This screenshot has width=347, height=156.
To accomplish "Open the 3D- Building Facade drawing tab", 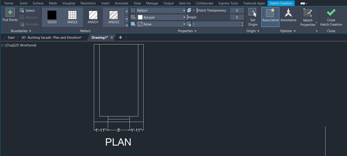I will [51, 38].
